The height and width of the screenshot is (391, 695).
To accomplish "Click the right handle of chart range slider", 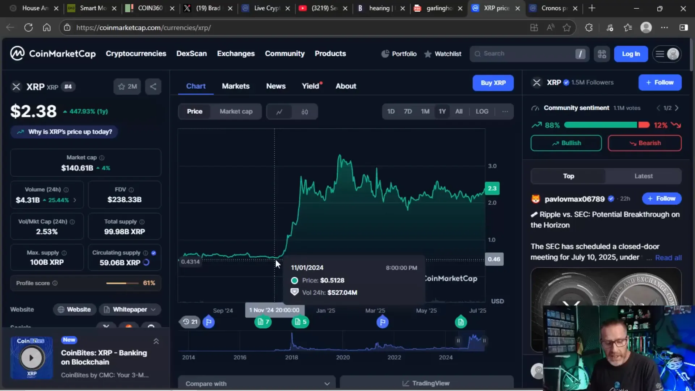I will 484,341.
